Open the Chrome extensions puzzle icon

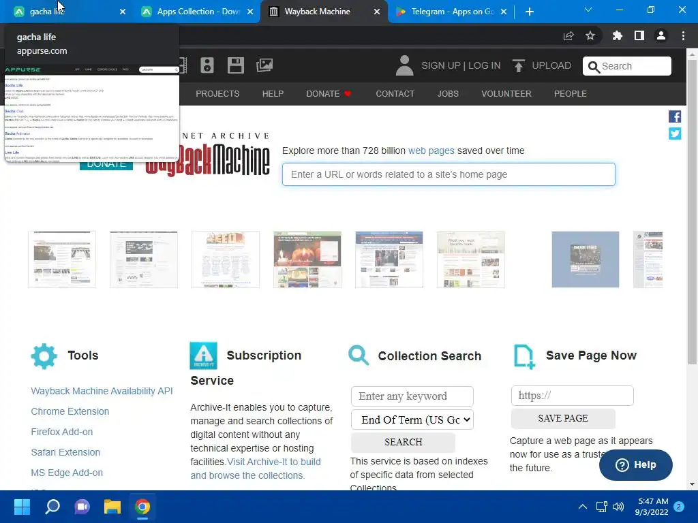tap(617, 35)
